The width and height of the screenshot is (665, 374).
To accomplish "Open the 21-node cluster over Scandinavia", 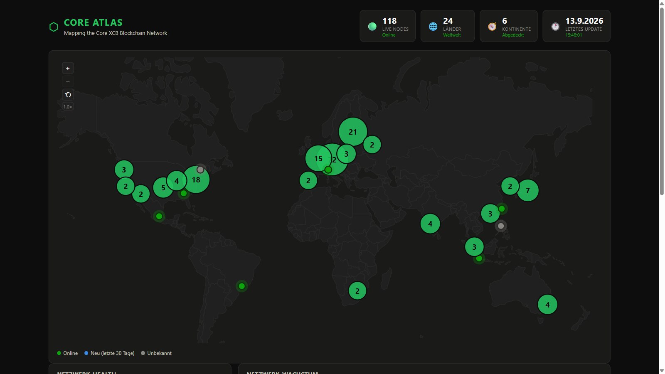I will tap(353, 132).
